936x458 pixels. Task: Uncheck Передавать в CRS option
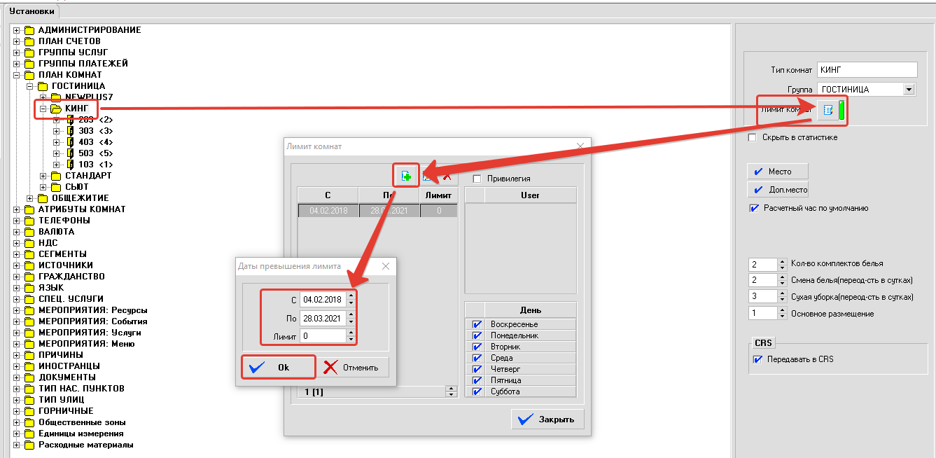(757, 359)
